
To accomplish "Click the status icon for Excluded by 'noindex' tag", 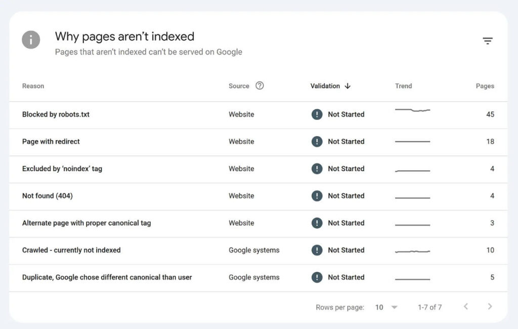I will tap(317, 169).
